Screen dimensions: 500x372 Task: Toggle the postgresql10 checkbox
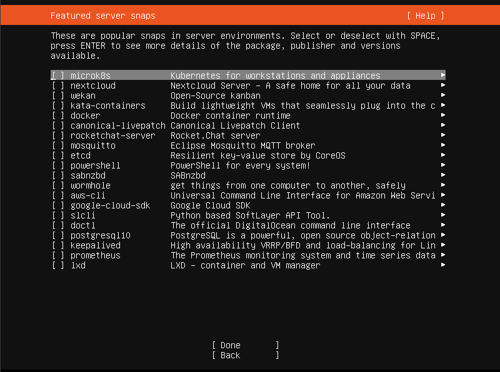[x=58, y=235]
